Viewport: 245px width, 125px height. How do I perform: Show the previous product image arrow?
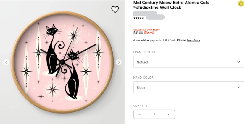point(7,62)
